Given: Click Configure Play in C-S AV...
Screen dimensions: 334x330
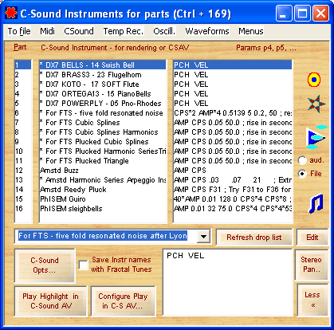Looking at the screenshot, I should (123, 301).
